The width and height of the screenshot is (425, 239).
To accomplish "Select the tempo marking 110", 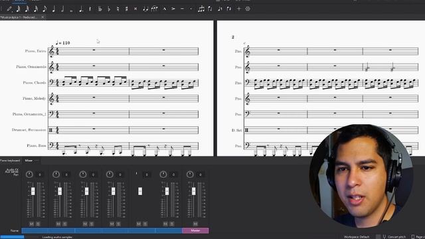I will point(63,42).
